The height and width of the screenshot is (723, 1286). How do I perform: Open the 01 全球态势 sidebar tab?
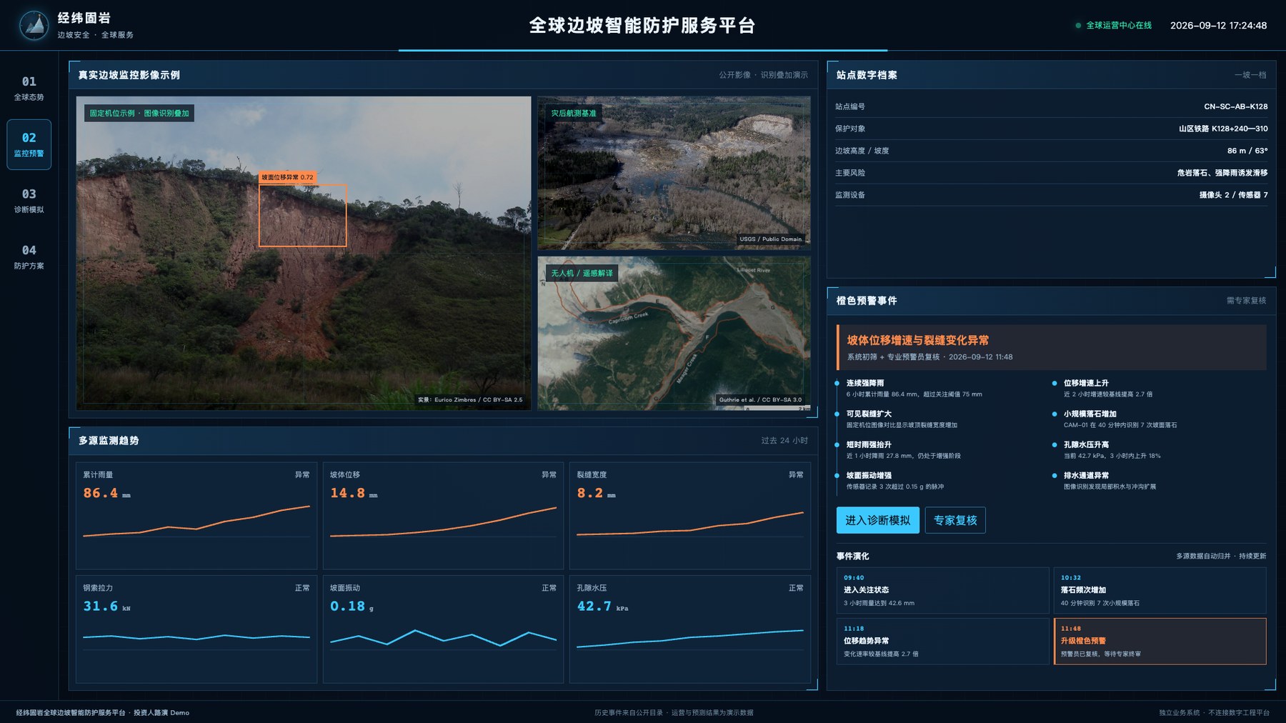[29, 89]
